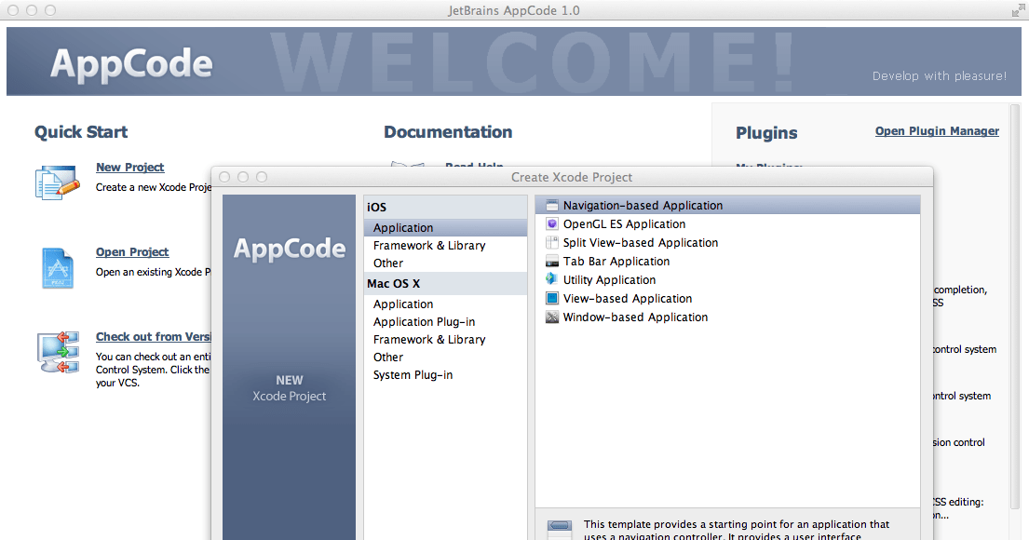Open an existing project via Open Project link
1029x540 pixels.
(x=131, y=251)
